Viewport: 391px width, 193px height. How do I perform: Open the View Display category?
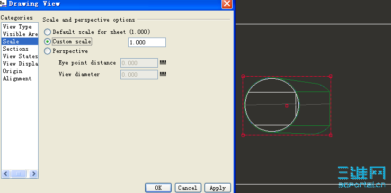tap(20, 63)
